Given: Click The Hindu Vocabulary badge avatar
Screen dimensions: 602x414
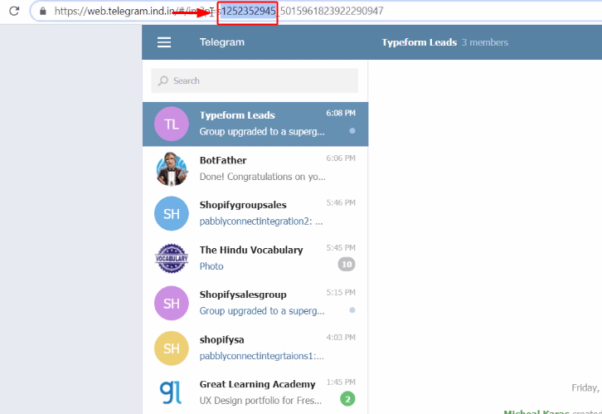Looking at the screenshot, I should coord(172,259).
